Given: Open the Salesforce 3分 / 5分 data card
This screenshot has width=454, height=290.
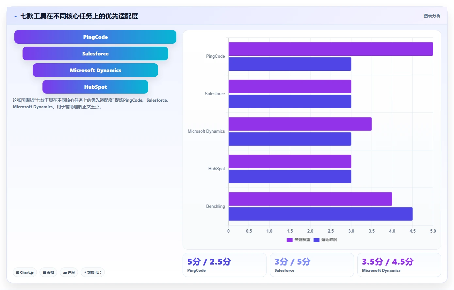Looking at the screenshot, I should tap(312, 265).
